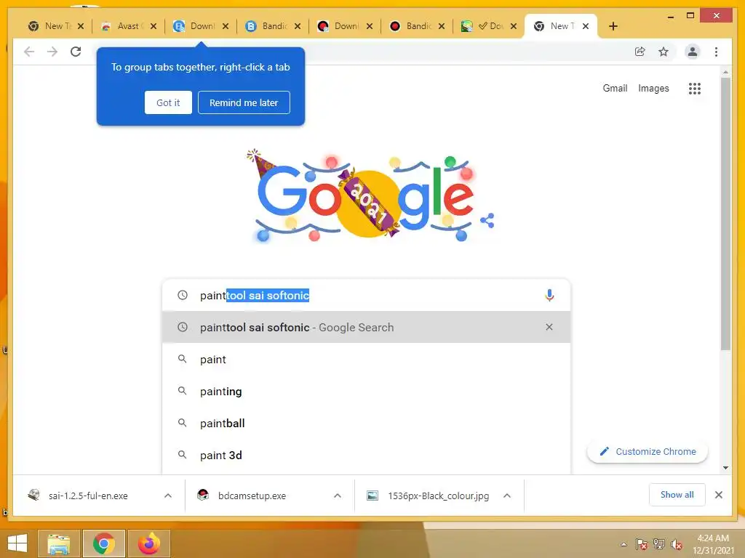The image size is (745, 558).
Task: Expand options for sai-1.2.5-ful-en.exe download
Action: tap(168, 496)
